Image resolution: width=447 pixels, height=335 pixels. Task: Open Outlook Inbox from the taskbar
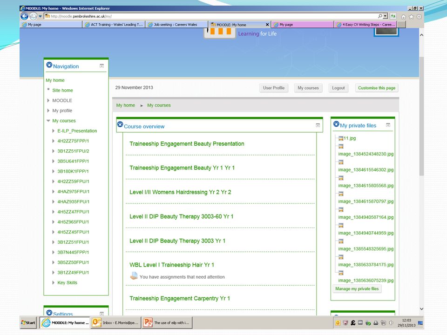click(116, 323)
